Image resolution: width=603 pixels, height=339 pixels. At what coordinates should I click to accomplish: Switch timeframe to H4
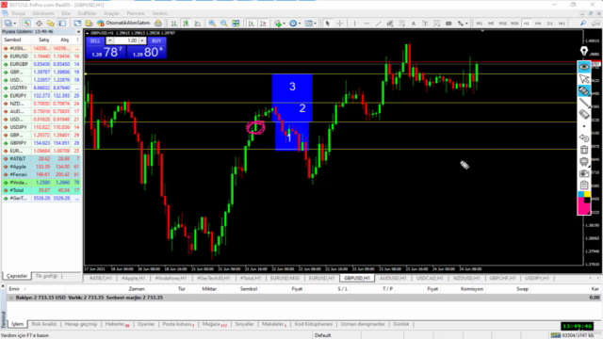click(538, 24)
